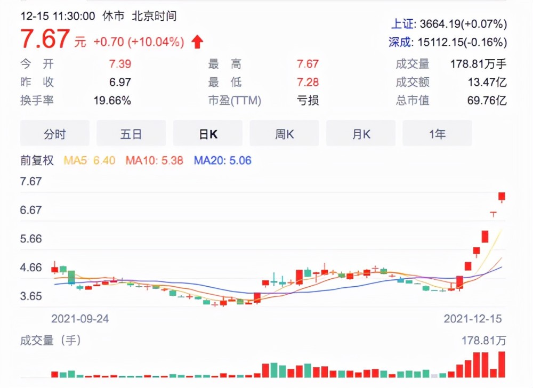Select the 1年 chart tab

437,134
